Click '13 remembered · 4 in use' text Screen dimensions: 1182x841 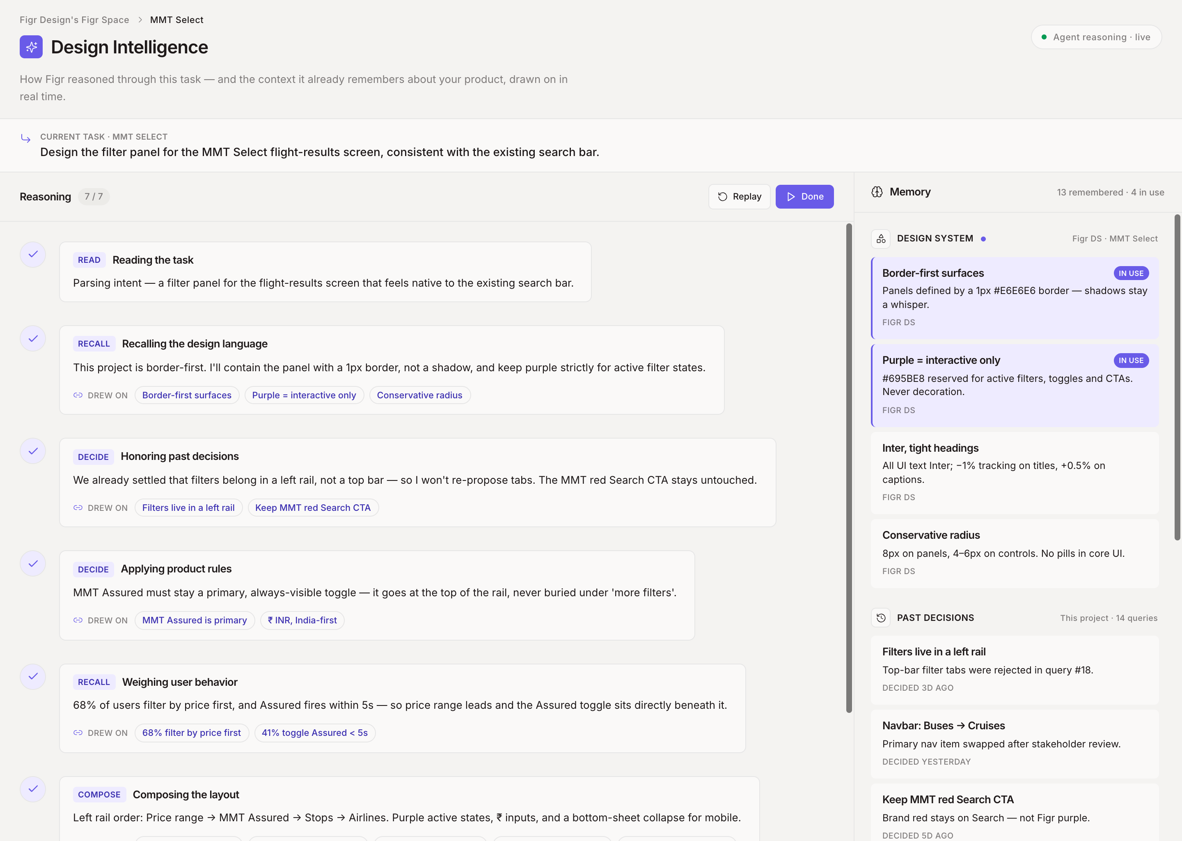(x=1111, y=192)
